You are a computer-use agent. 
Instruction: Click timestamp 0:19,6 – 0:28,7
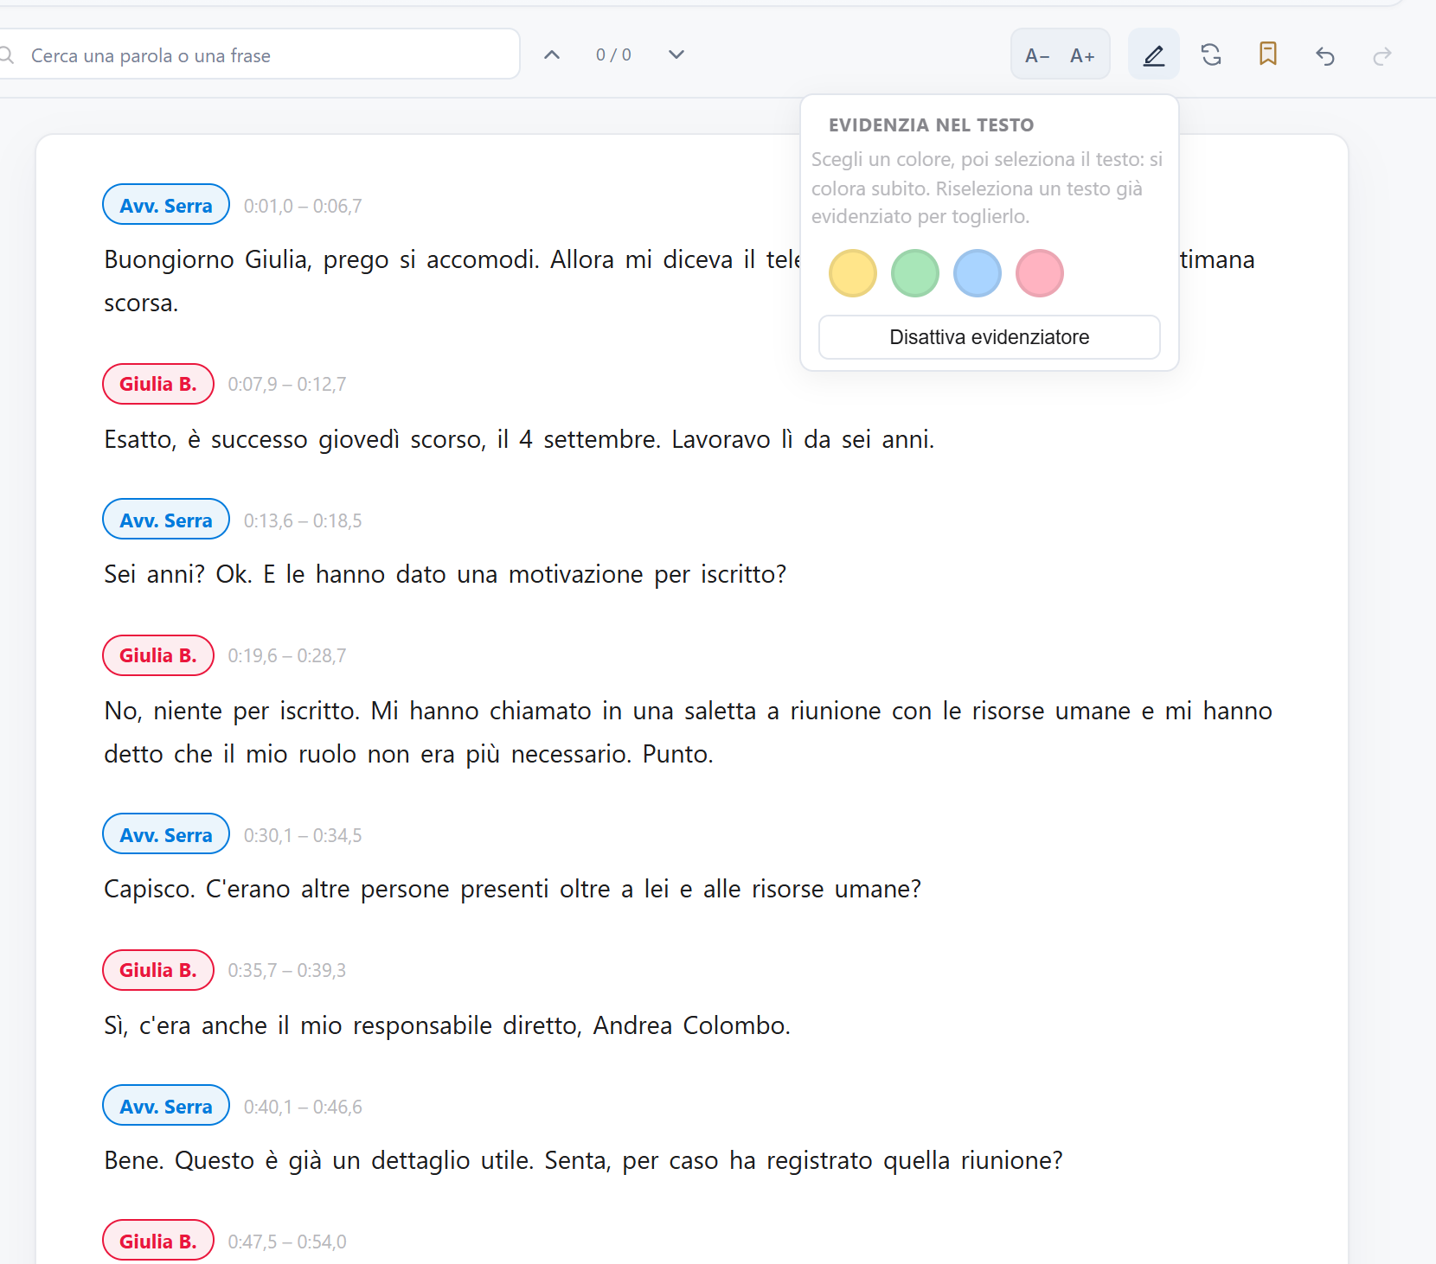pyautogui.click(x=287, y=655)
